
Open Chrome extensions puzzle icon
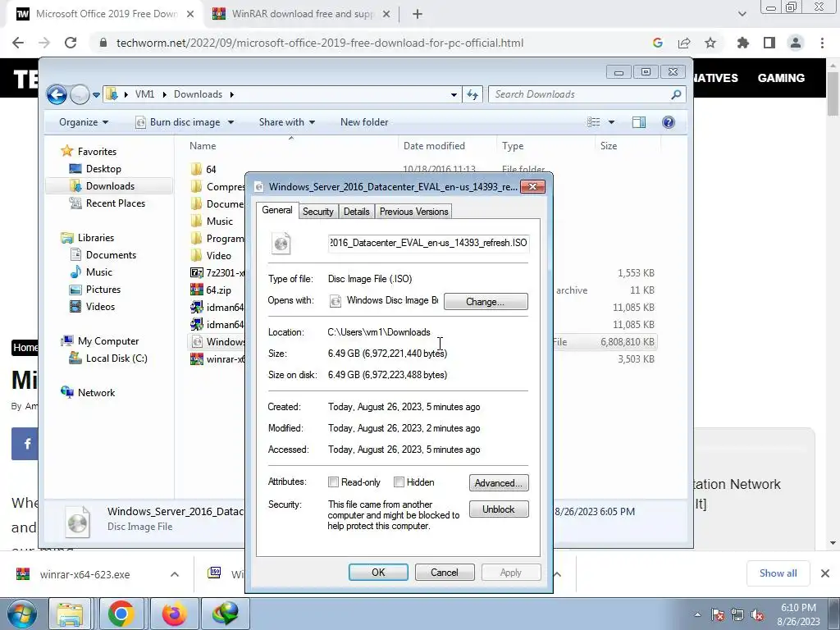(743, 43)
